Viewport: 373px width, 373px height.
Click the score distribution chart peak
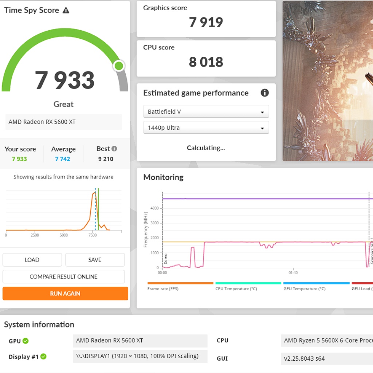coord(94,193)
